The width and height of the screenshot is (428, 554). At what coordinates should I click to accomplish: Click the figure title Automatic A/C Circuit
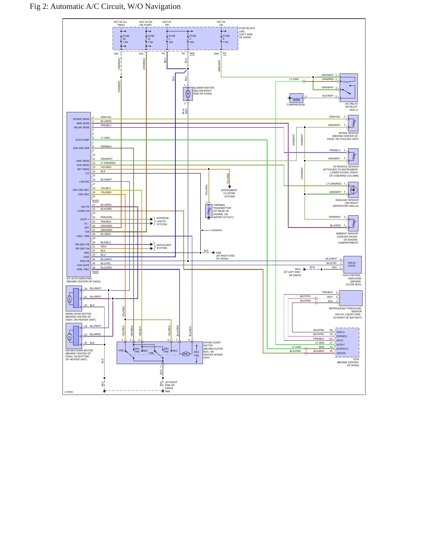(x=105, y=7)
